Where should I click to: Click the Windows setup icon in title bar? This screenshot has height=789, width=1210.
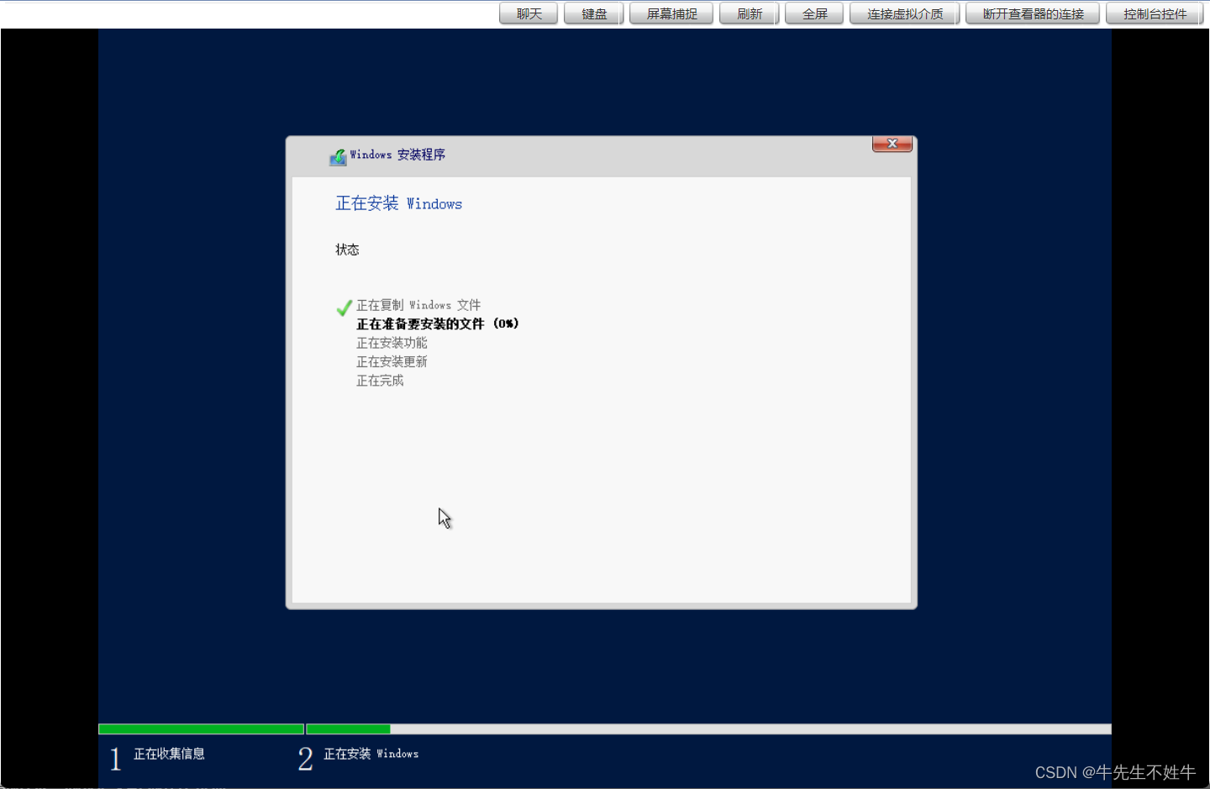pos(338,157)
